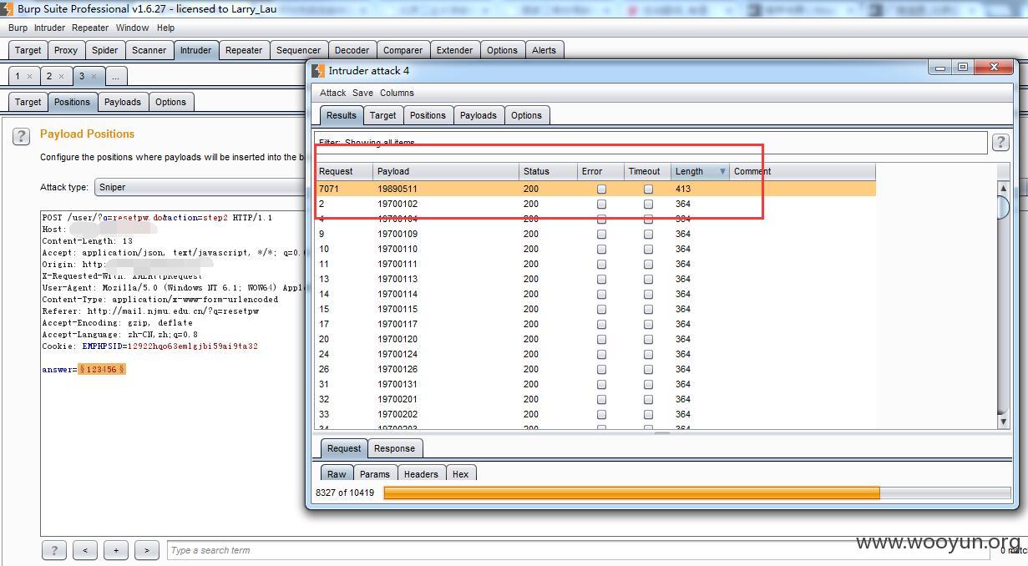This screenshot has height=566, width=1028.
Task: Open the Help menu
Action: [165, 28]
